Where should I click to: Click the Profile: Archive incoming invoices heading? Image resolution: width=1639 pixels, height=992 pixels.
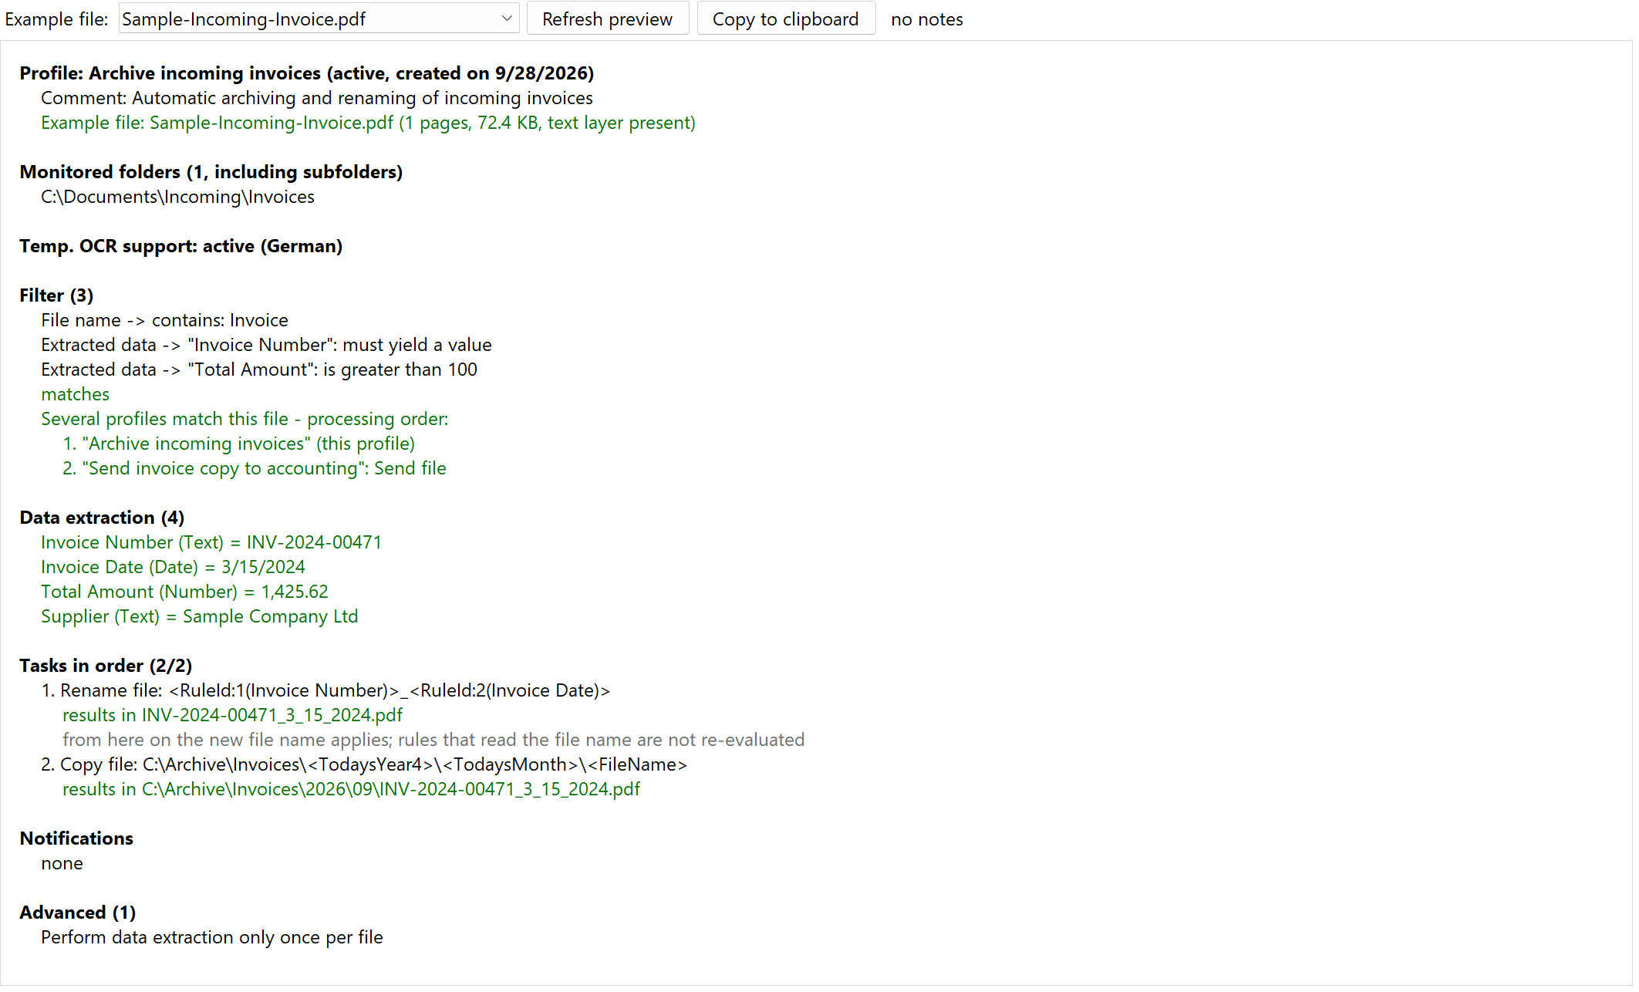tap(307, 73)
